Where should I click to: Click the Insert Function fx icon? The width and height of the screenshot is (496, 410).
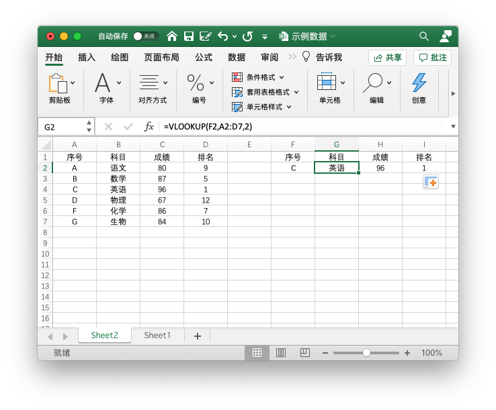click(149, 126)
